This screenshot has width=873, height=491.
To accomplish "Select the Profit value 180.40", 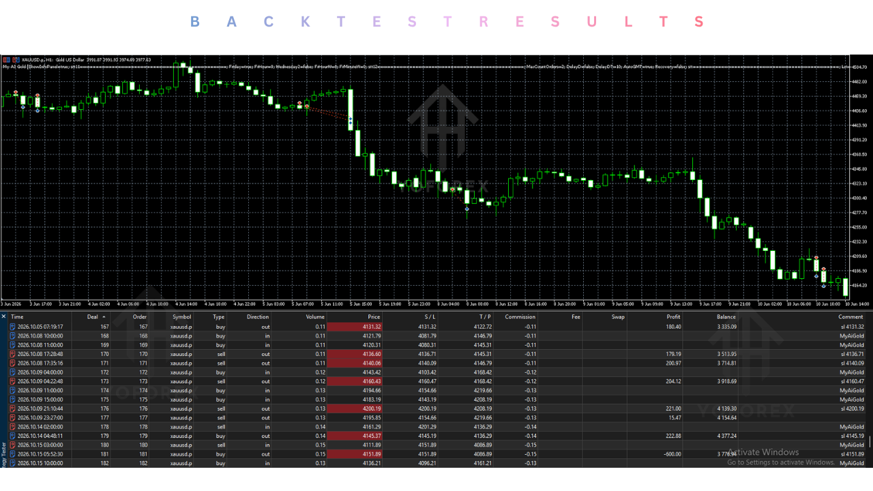I will (673, 327).
